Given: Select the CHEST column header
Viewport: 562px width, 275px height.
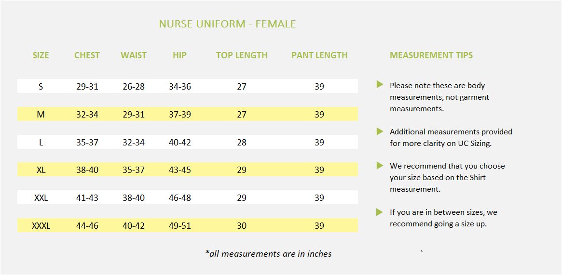Looking at the screenshot, I should pos(87,55).
